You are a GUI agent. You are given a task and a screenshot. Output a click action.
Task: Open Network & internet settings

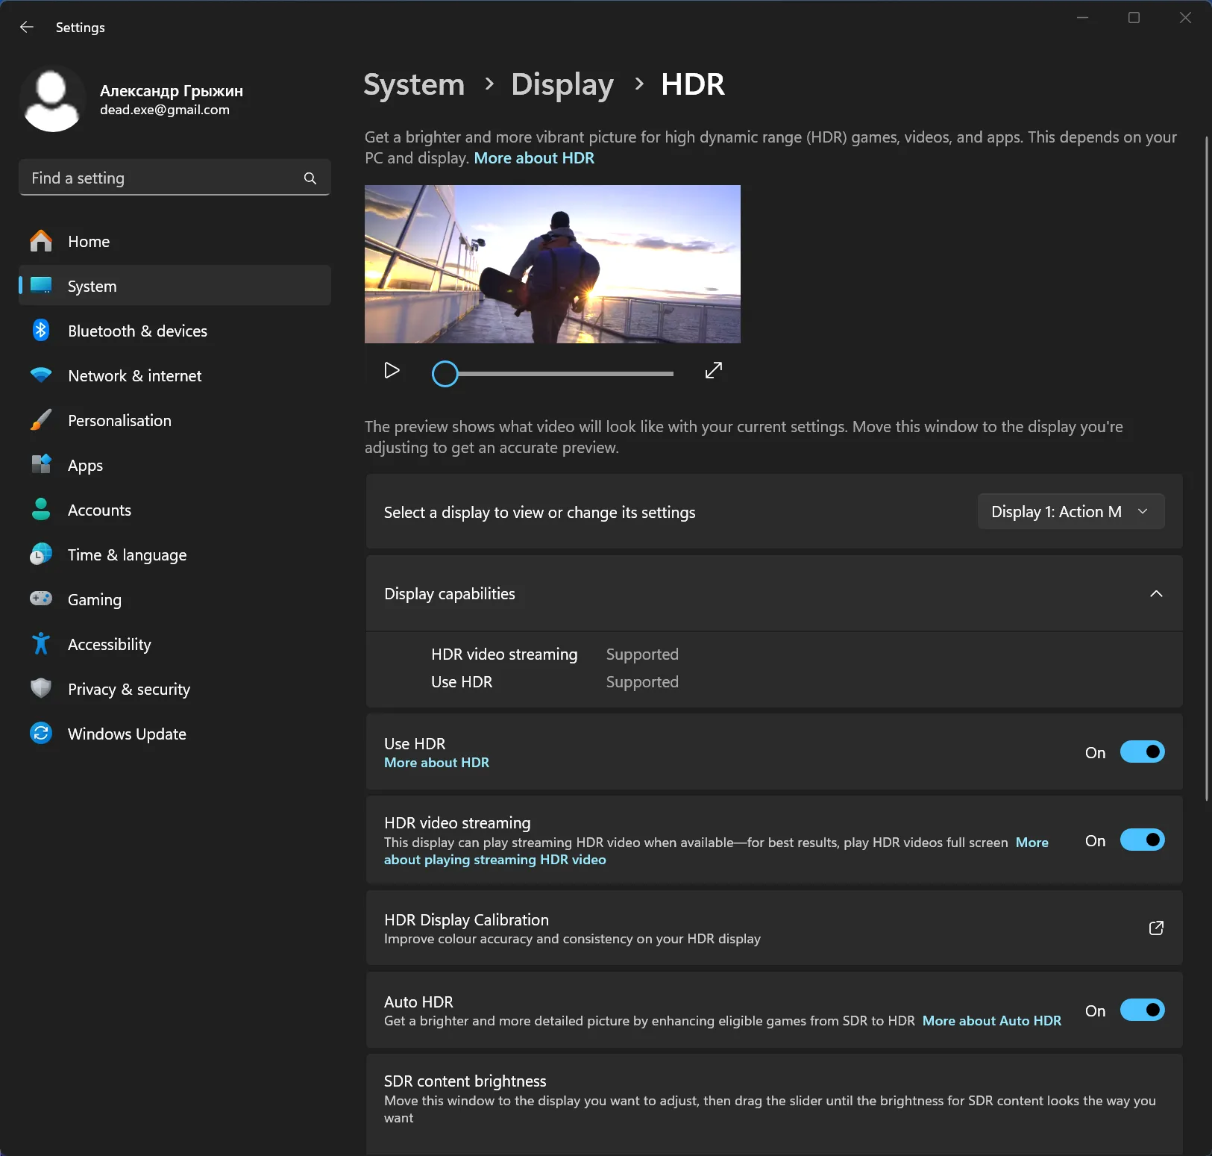tap(134, 376)
